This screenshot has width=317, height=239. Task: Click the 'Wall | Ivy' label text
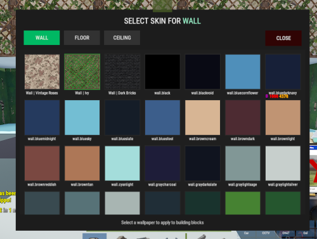point(82,93)
